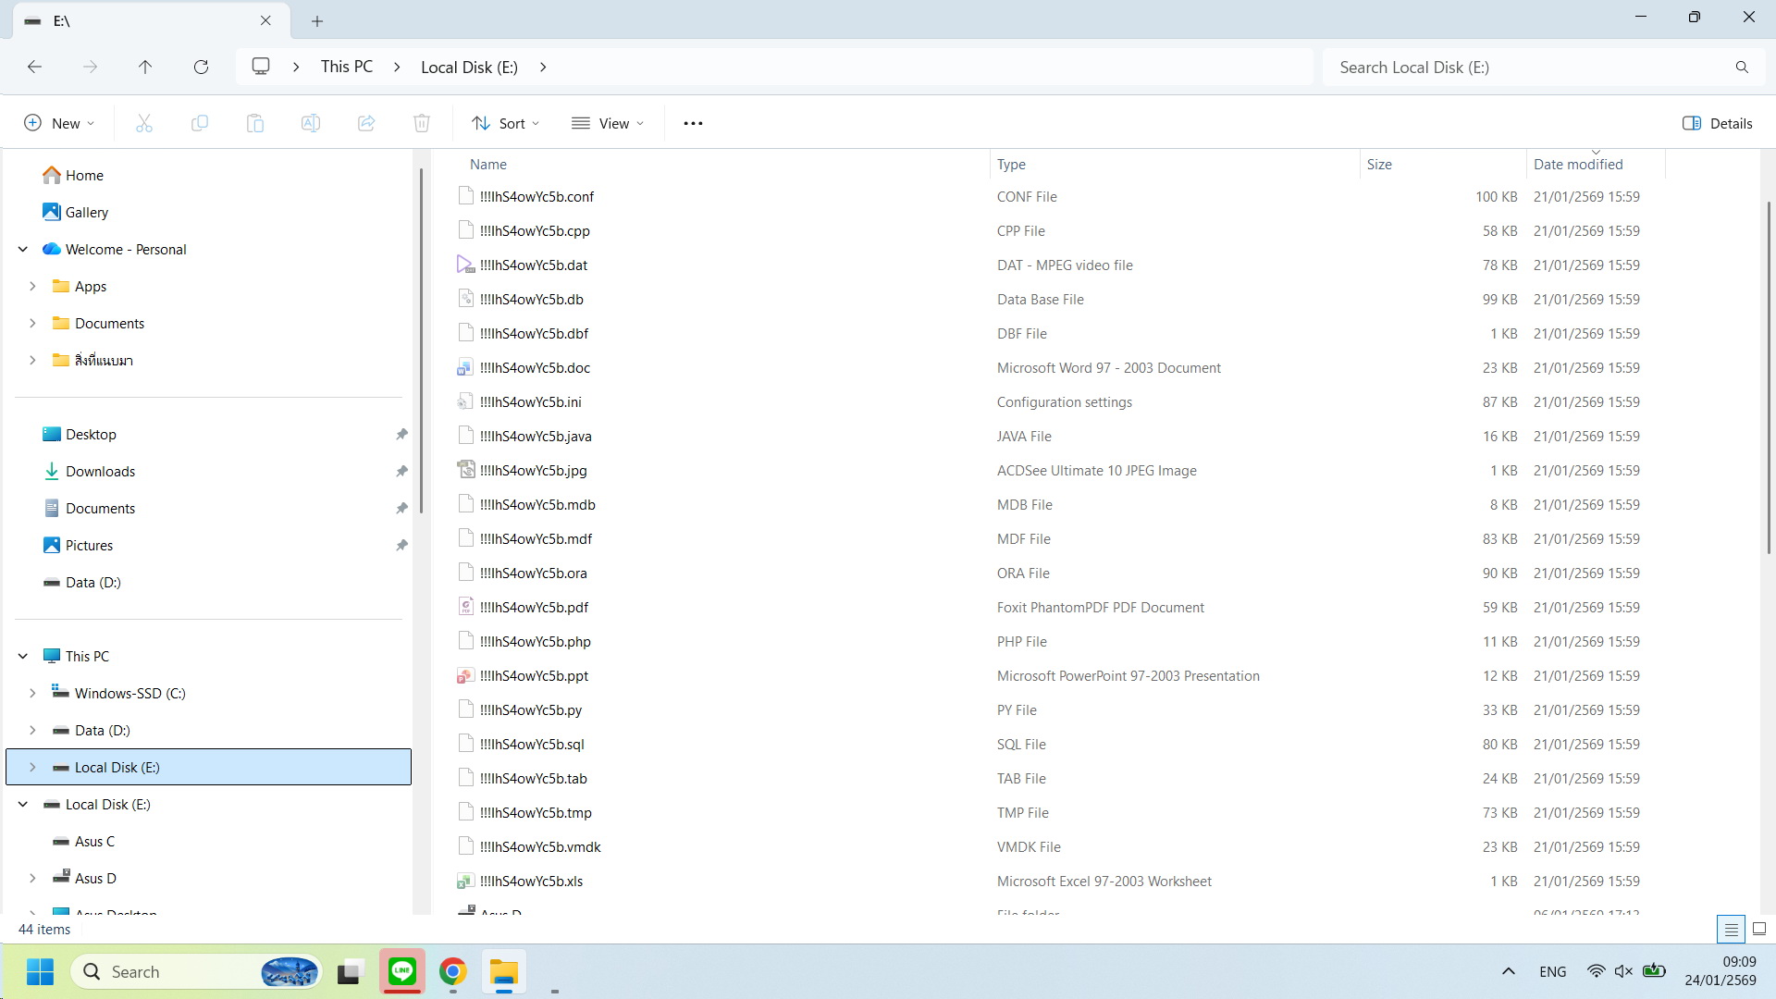Expand the Windows-SSD (C:) tree node
Viewport: 1776px width, 999px height.
tap(32, 693)
